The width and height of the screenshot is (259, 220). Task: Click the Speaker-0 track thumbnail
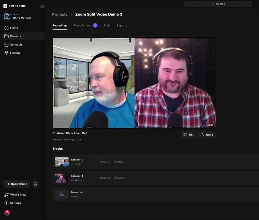pyautogui.click(x=62, y=162)
